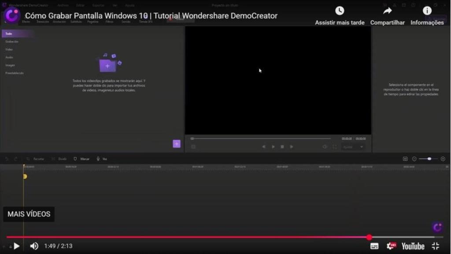Click the Recortar crop tool
Screen dimensions: 451x254
pyautogui.click(x=35, y=159)
